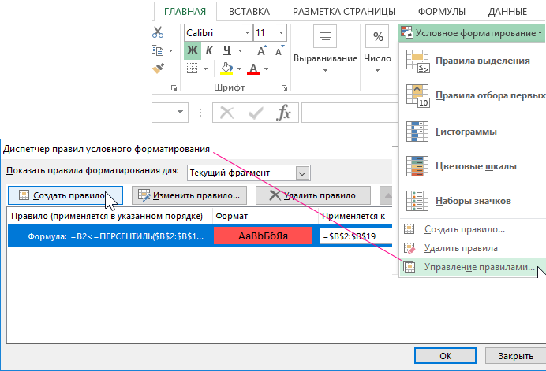
Task: Apply red font color A
Action: 253,69
